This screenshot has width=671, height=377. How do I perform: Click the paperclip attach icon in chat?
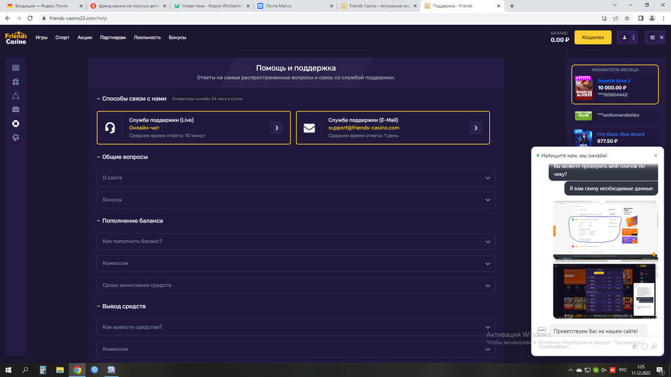[653, 346]
